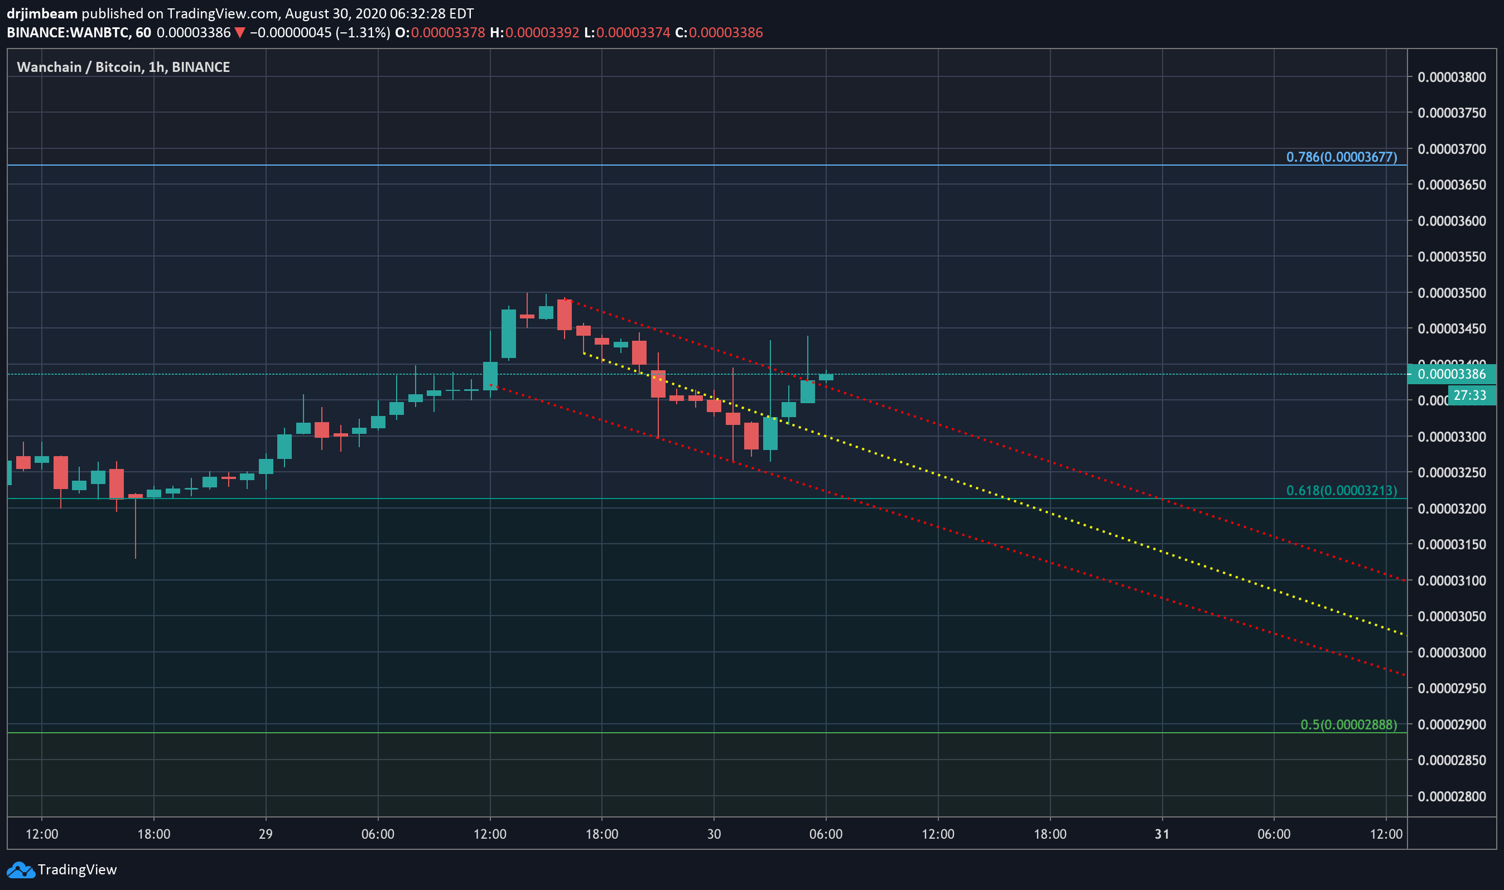This screenshot has height=890, width=1504.
Task: Select the yellow dotted trend line
Action: tap(996, 495)
